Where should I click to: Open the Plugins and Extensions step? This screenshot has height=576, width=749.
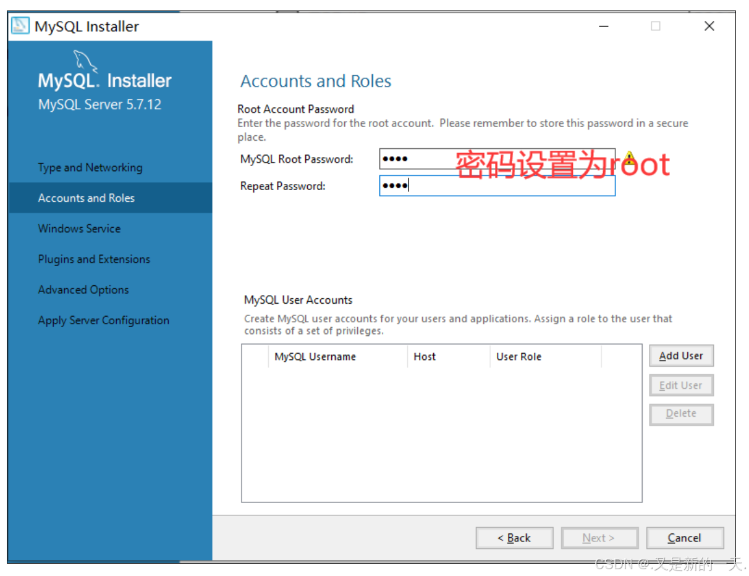pyautogui.click(x=94, y=259)
